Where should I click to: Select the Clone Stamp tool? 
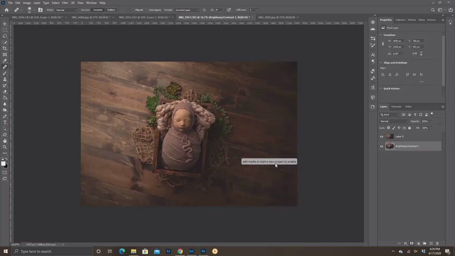click(5, 79)
